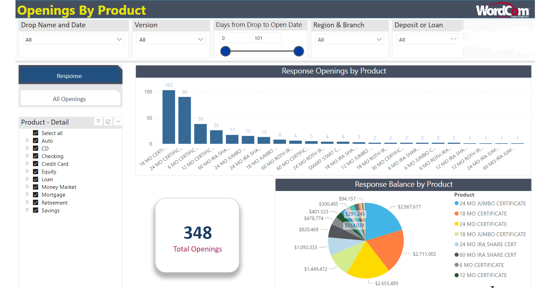The width and height of the screenshot is (558, 290).
Task: Click the 24 MO JUMBO CERTIFICATE legend entry
Action: [490, 204]
